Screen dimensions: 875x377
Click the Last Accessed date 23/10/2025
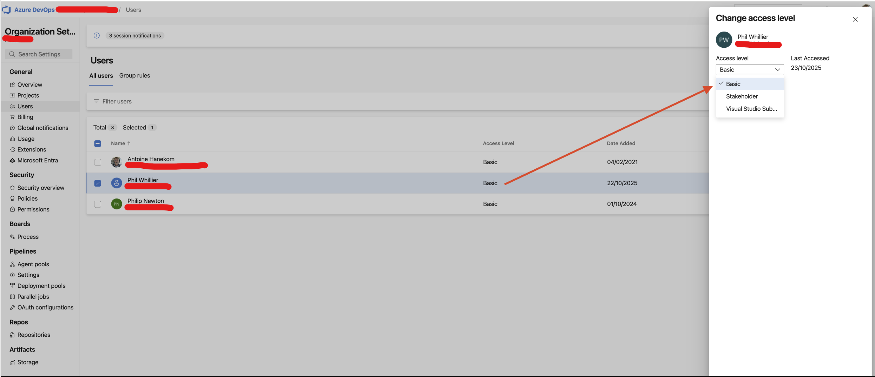click(806, 68)
